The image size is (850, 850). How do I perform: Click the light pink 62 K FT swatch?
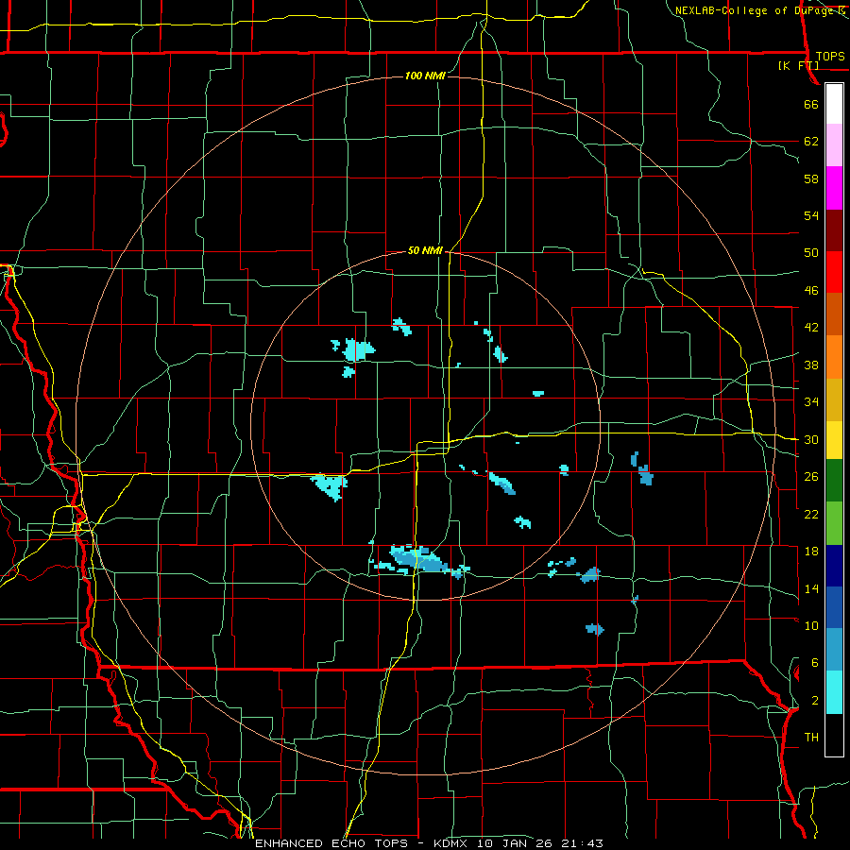(834, 144)
